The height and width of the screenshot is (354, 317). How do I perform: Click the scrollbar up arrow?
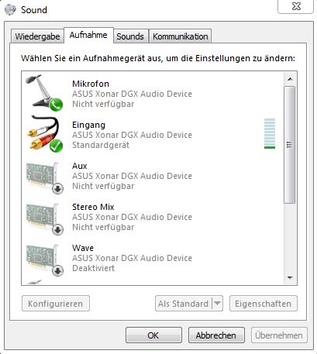(290, 79)
